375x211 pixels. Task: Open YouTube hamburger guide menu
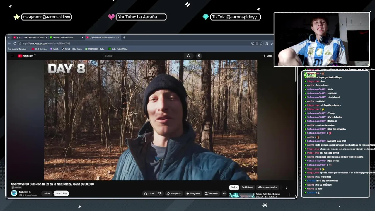(x=12, y=56)
